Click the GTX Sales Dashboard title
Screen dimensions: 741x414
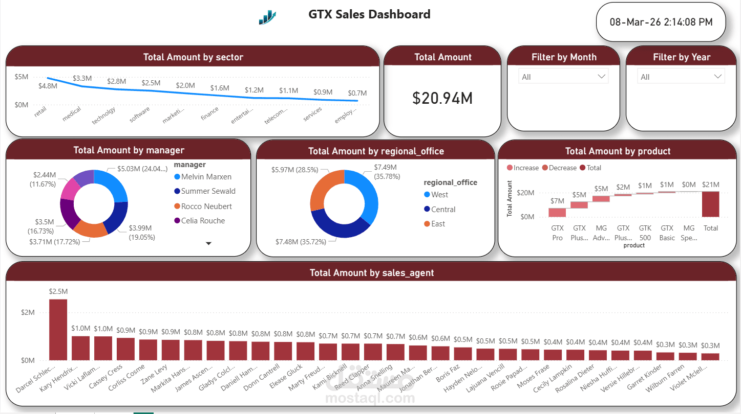tap(369, 14)
